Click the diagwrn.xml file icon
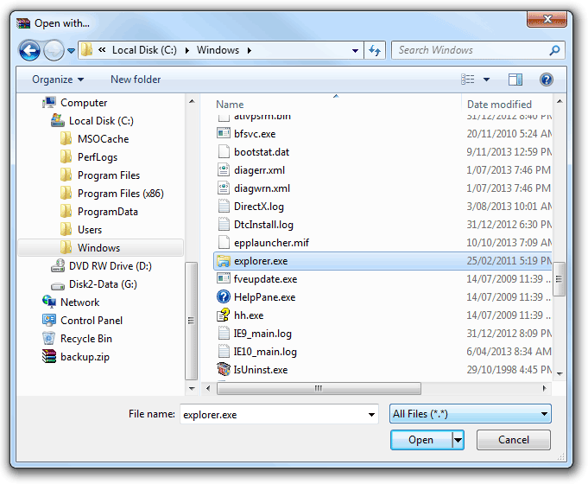This screenshot has width=588, height=484. tap(224, 188)
